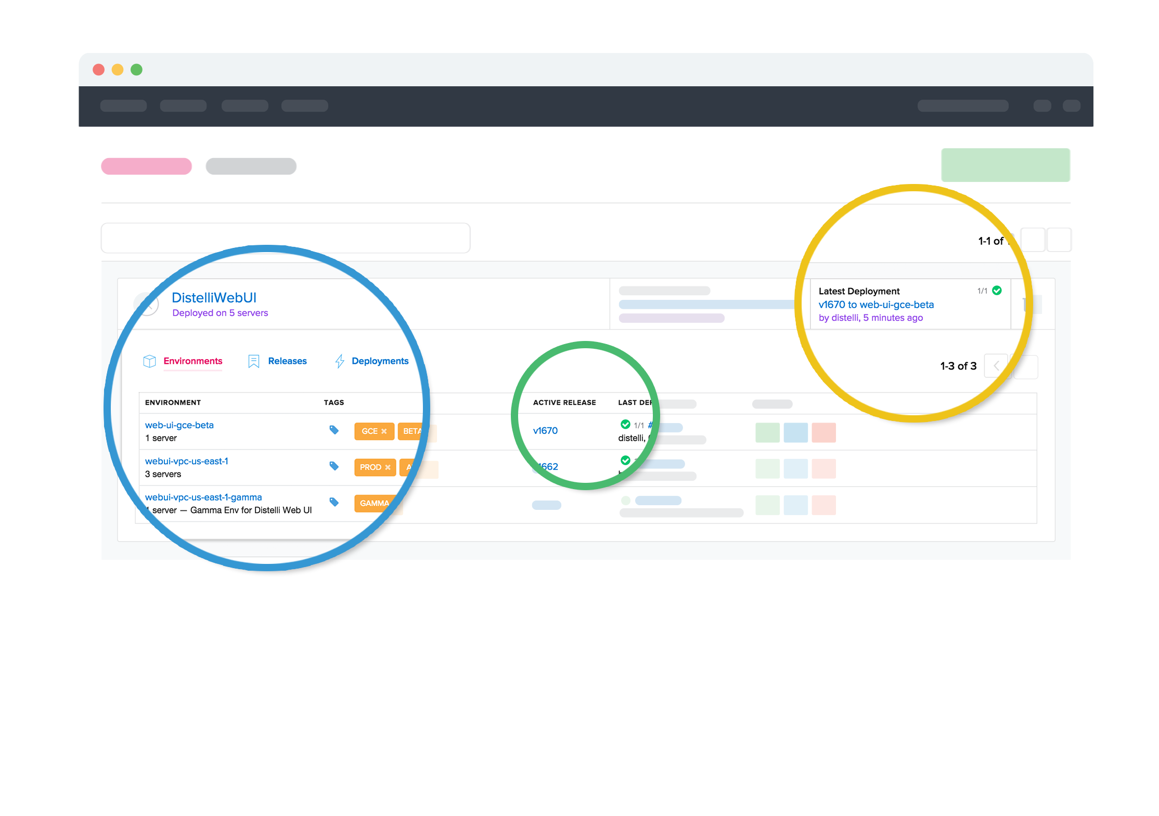Click the red swatch in the first row
This screenshot has height=816, width=1159.
(x=823, y=432)
